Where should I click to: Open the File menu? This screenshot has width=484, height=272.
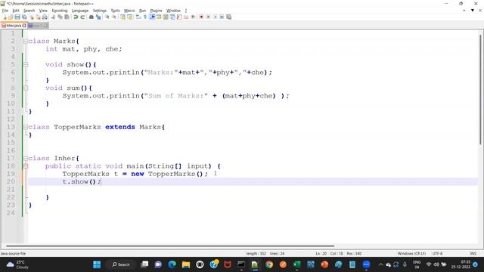click(5, 11)
